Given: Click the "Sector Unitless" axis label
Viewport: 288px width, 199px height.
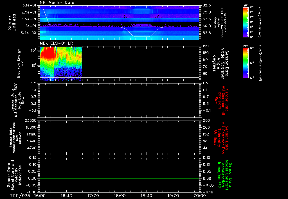Looking at the screenshot, I should click(x=12, y=22).
